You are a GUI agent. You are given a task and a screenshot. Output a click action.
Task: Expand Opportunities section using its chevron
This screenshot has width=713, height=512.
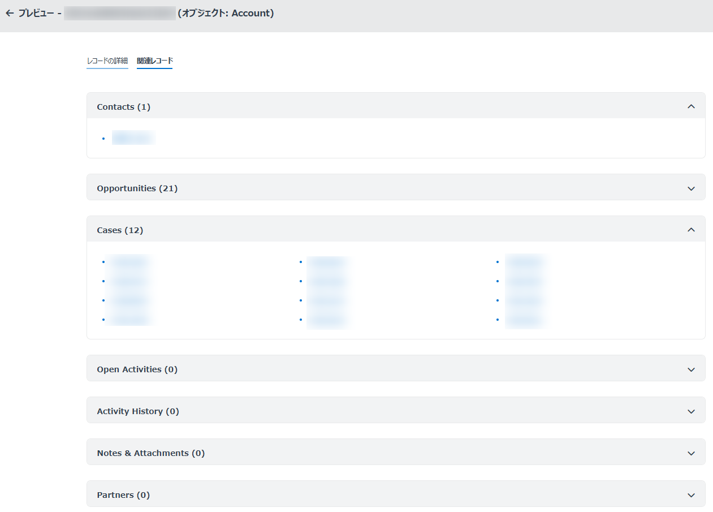tap(690, 188)
